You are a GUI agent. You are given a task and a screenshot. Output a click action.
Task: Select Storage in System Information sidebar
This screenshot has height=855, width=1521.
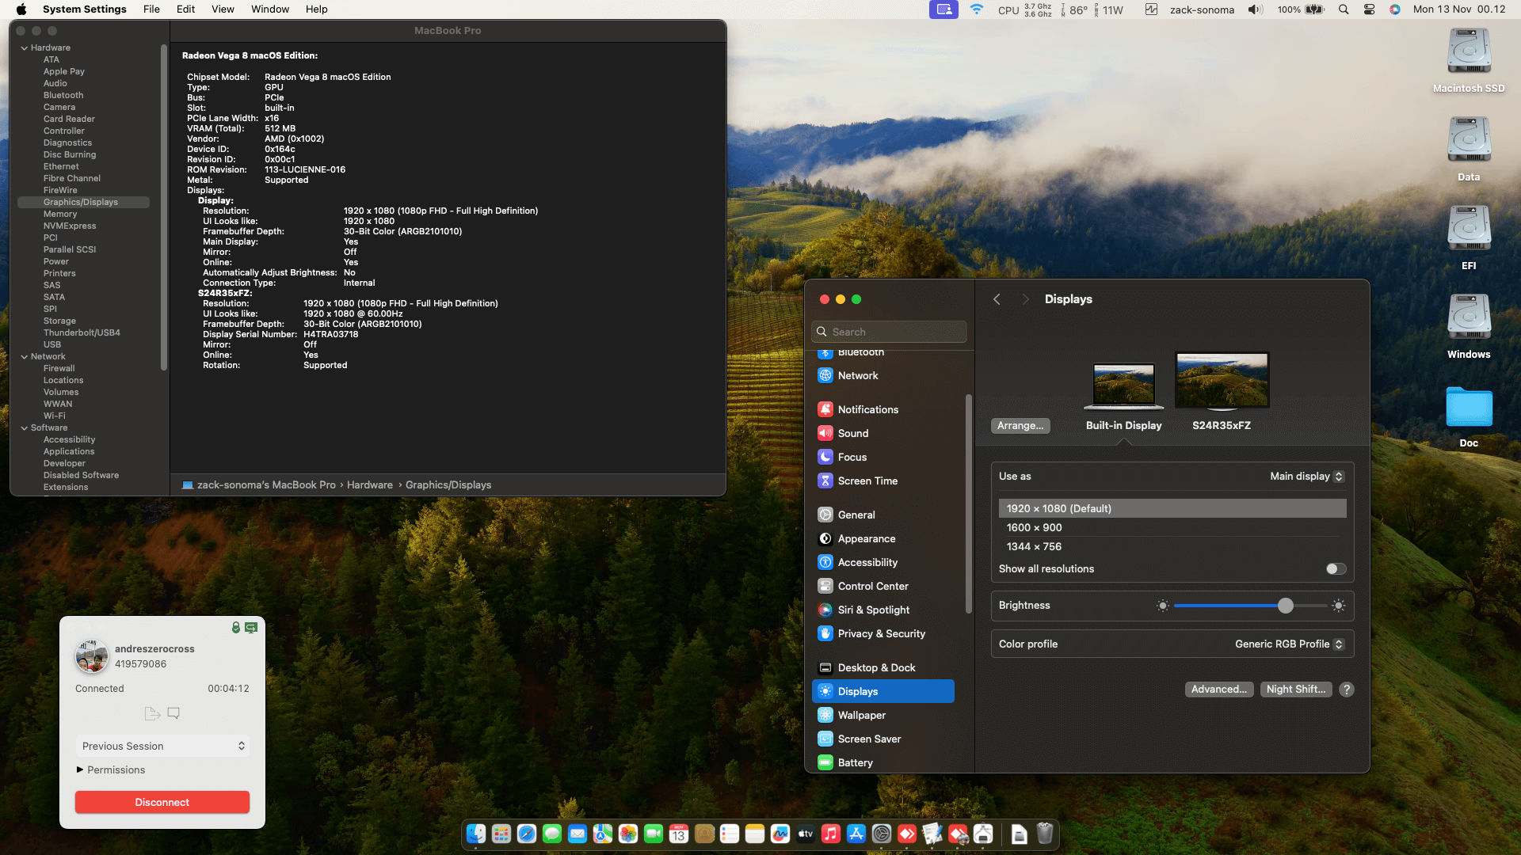pyautogui.click(x=59, y=321)
